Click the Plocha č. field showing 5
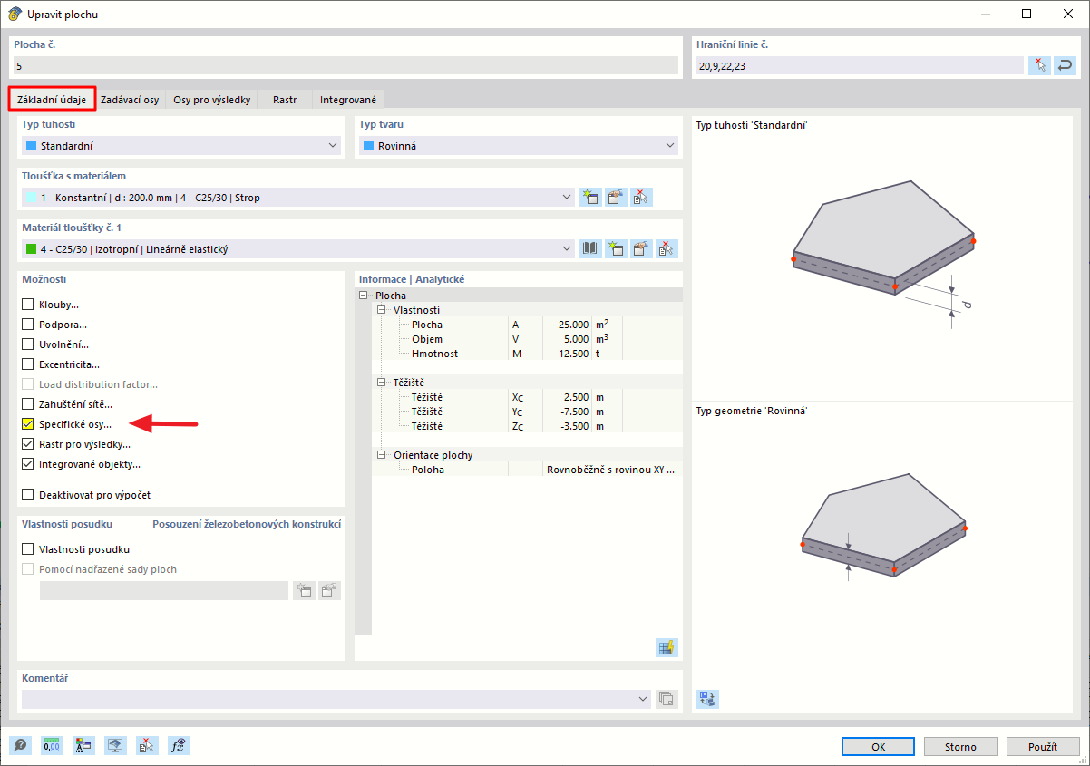 [x=347, y=65]
